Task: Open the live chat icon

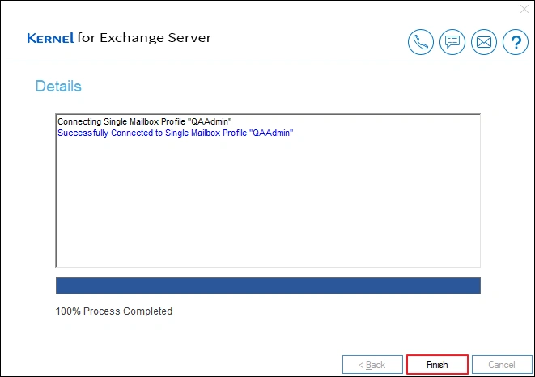Action: coord(452,42)
